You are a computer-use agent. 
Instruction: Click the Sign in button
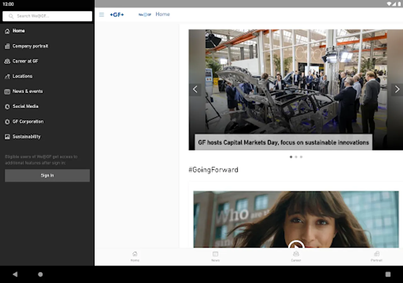click(x=47, y=175)
